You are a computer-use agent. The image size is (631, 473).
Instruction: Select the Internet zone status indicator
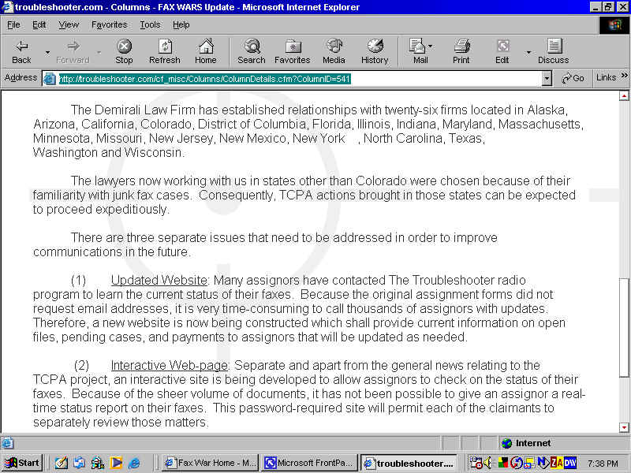[x=526, y=443]
